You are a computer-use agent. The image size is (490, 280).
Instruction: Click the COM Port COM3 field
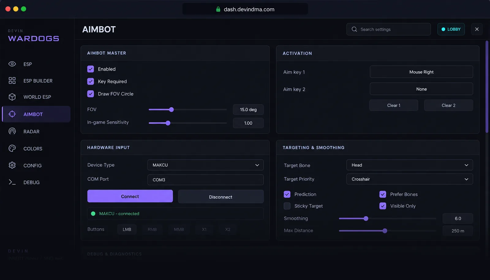(x=205, y=180)
